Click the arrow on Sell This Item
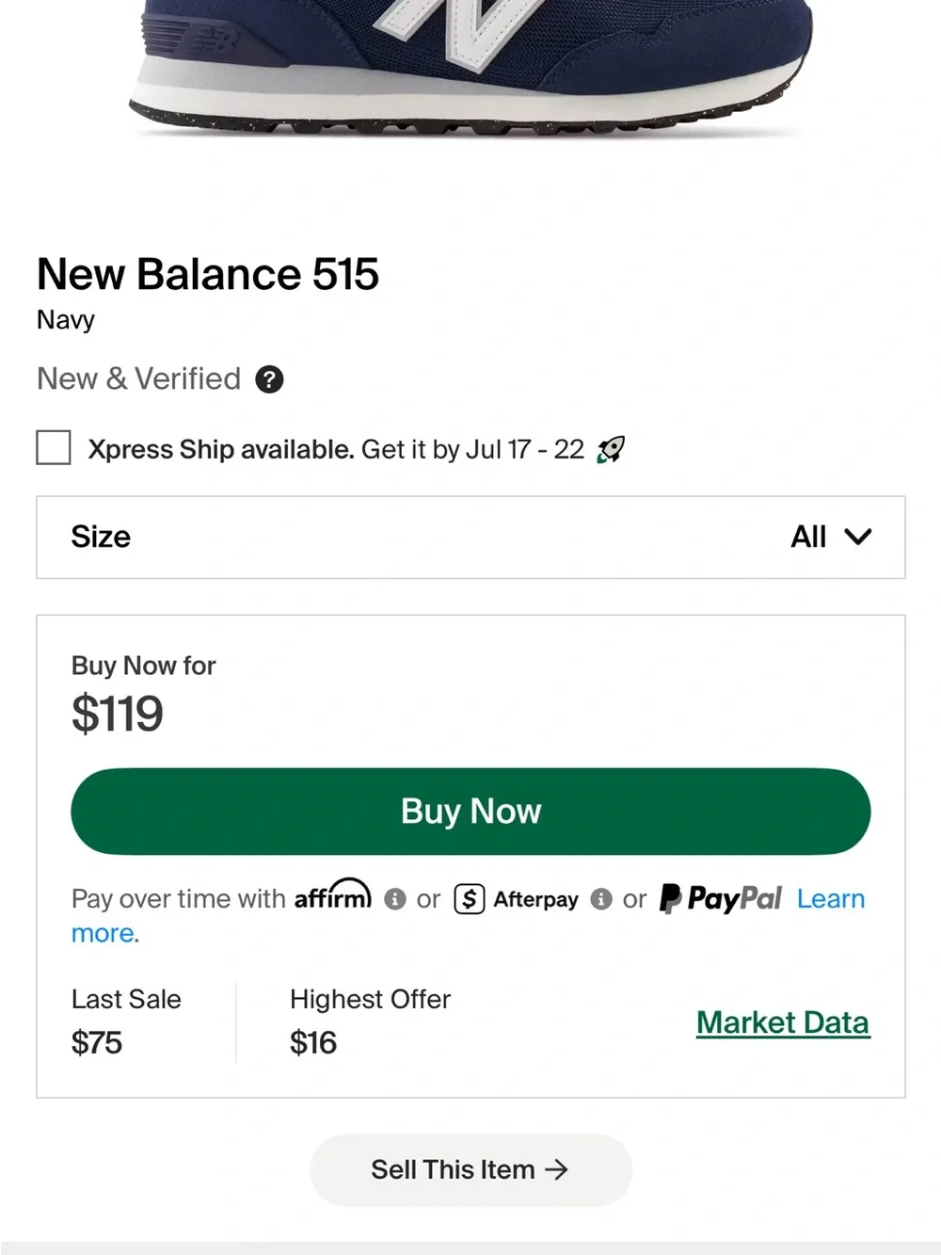The height and width of the screenshot is (1255, 941). coord(557,1169)
